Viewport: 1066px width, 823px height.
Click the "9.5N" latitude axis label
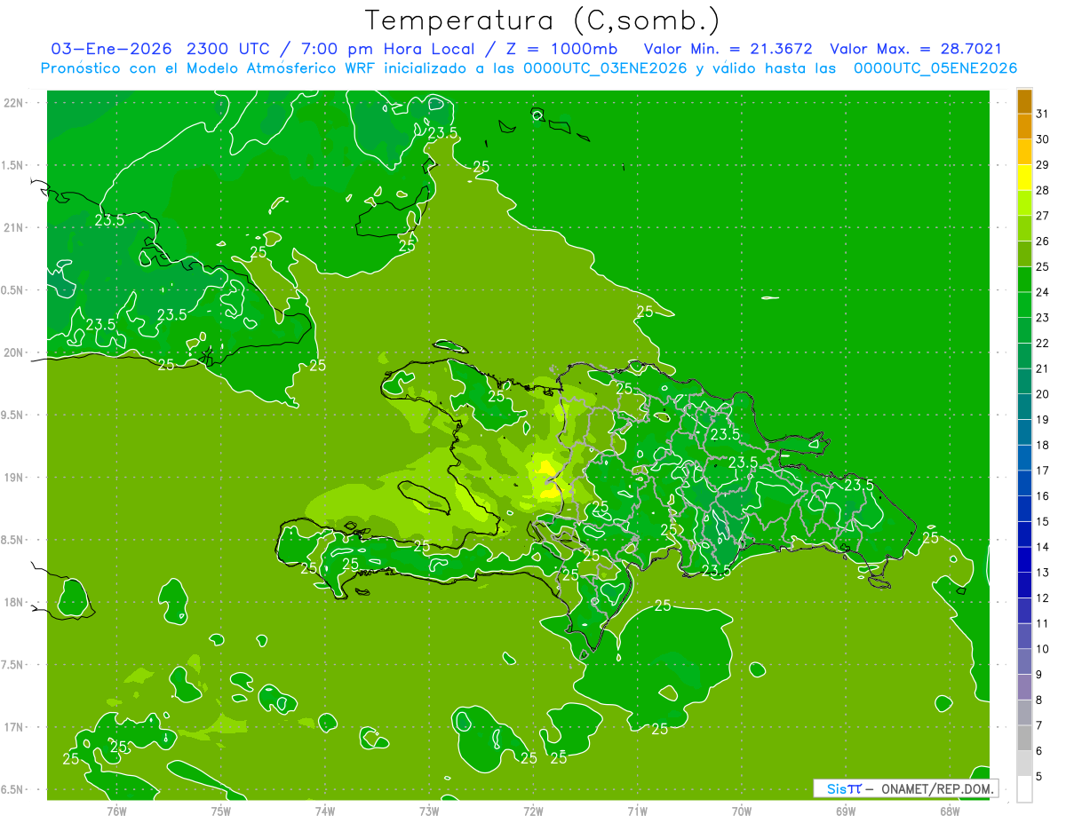click(x=13, y=415)
